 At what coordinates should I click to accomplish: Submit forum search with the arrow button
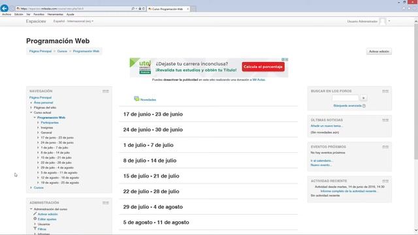pos(363,98)
